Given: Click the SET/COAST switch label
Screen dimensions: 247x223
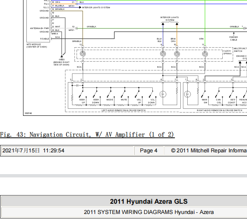Looking at the screenshot, I should pyautogui.click(x=232, y=101).
